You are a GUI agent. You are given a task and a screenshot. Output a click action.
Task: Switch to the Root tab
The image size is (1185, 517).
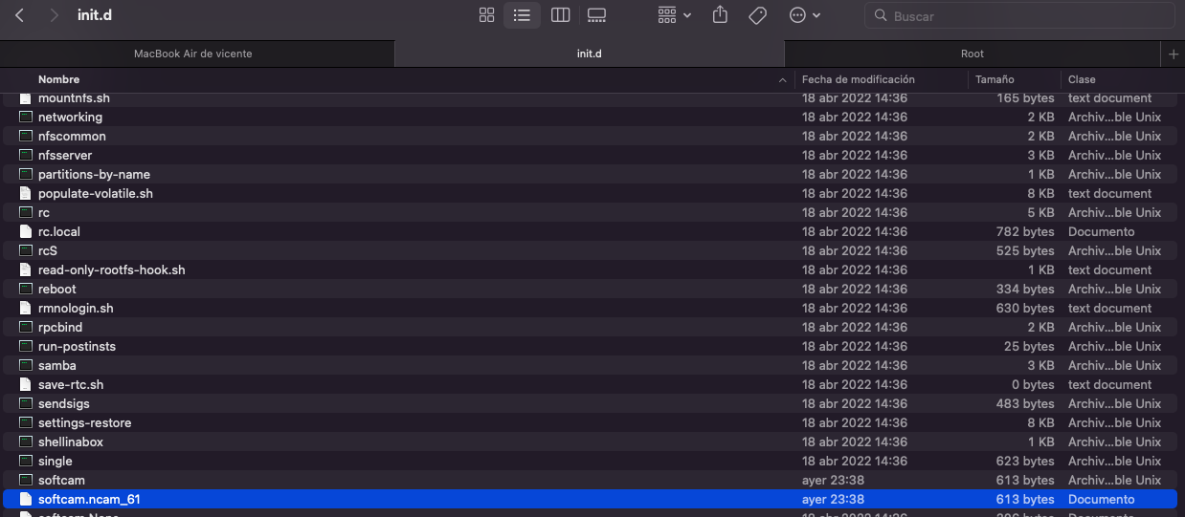[972, 54]
